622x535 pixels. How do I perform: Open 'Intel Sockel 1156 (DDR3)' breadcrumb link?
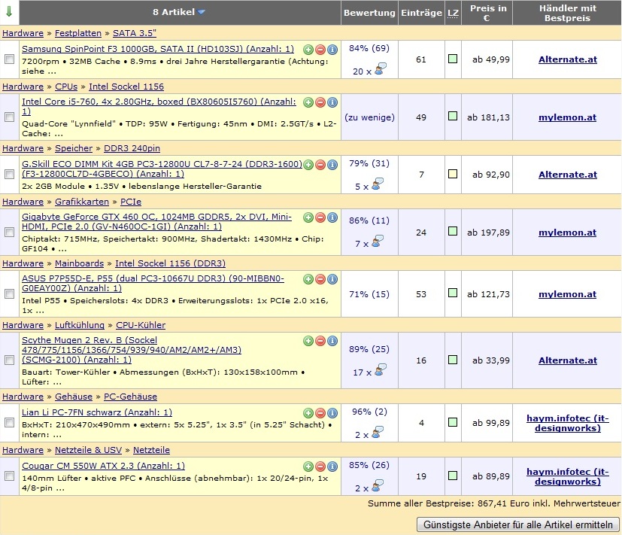[x=170, y=263]
